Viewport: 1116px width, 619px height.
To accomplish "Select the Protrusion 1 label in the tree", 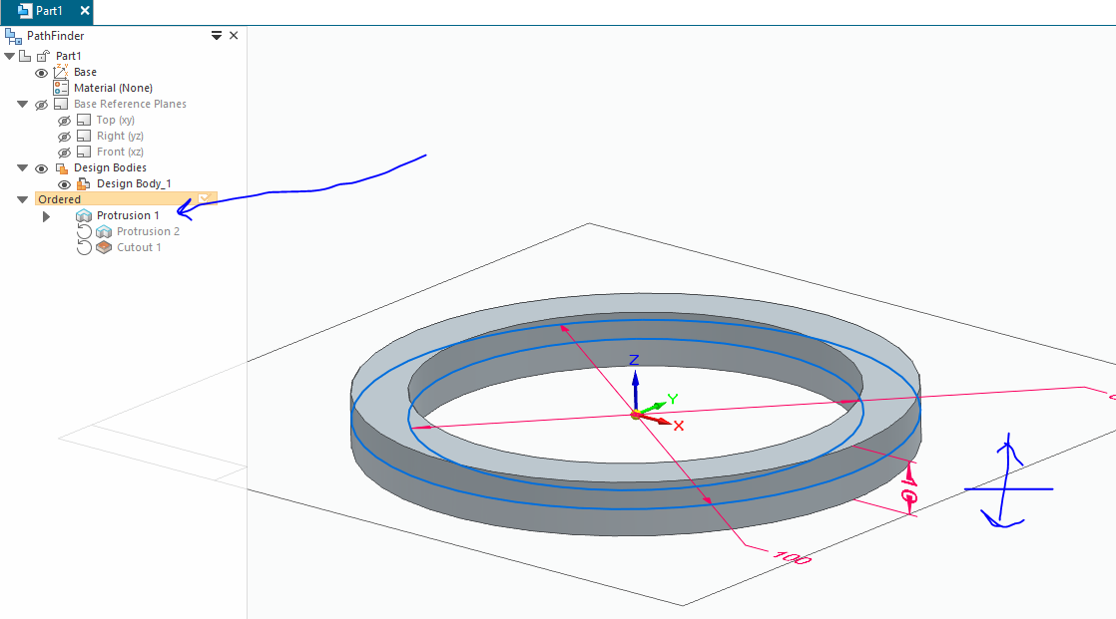I will point(128,215).
